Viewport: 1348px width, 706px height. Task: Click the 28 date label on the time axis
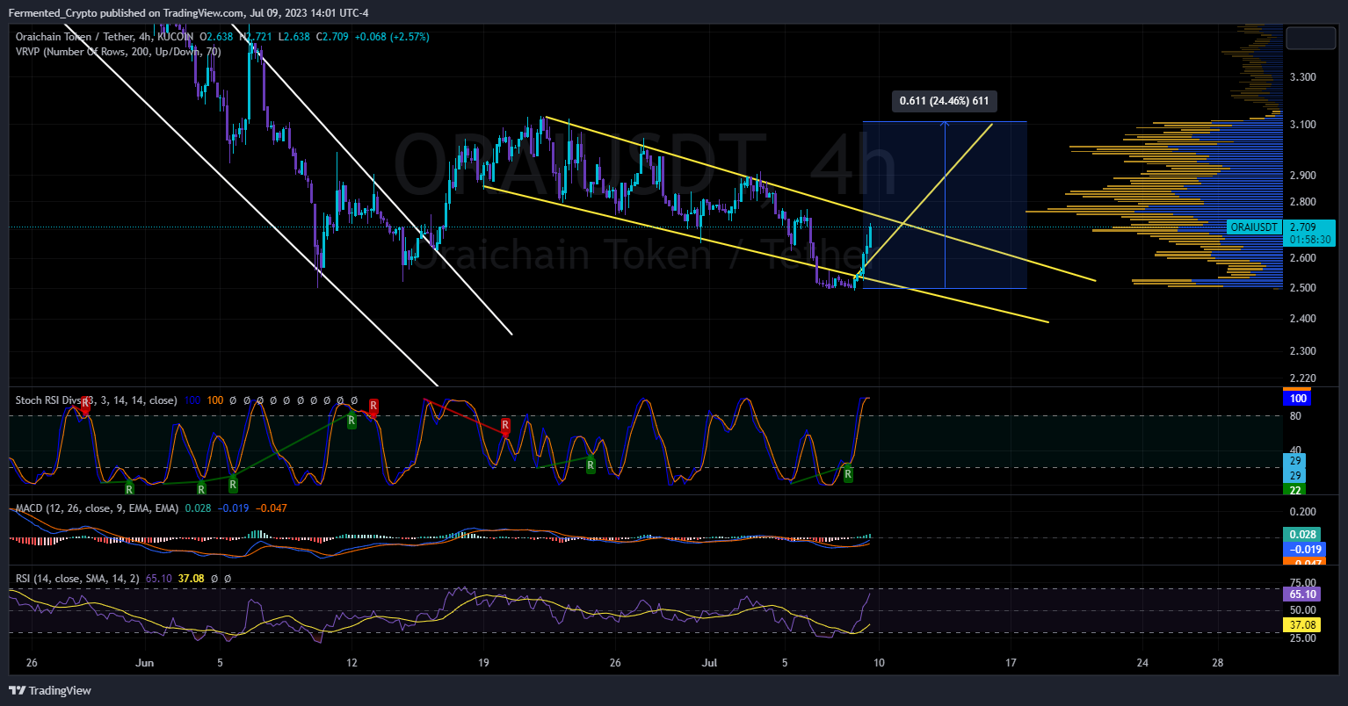coord(1218,663)
